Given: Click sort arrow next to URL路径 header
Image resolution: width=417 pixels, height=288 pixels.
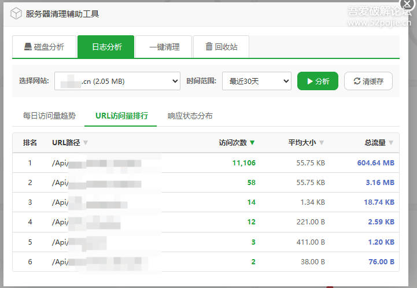Looking at the screenshot, I should [x=86, y=143].
